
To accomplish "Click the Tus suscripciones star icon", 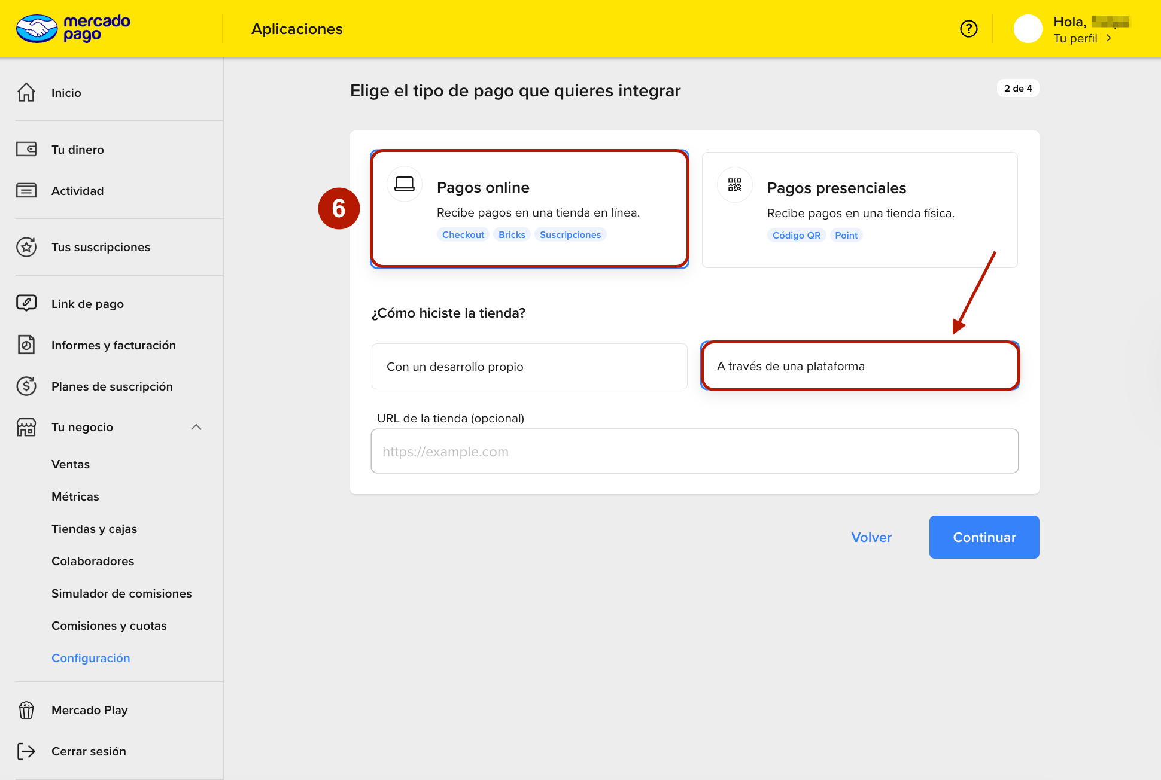I will pos(26,247).
